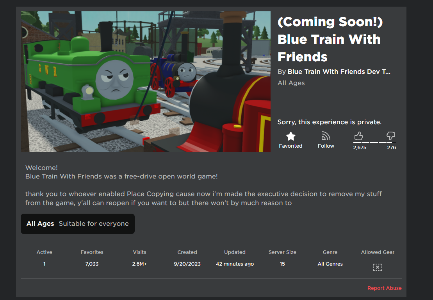Click the Server Size column header
The width and height of the screenshot is (433, 300).
pos(282,252)
